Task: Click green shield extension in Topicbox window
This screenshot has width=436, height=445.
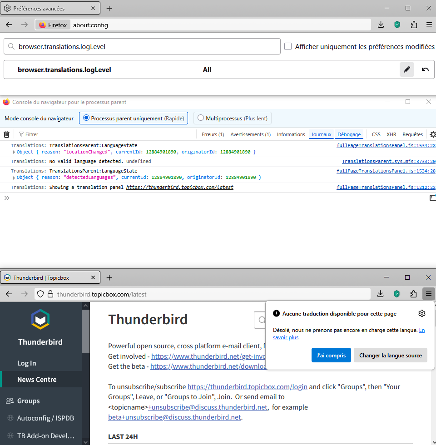Action: pyautogui.click(x=397, y=294)
